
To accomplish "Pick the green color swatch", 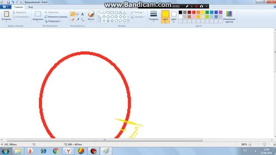I will (x=207, y=12).
